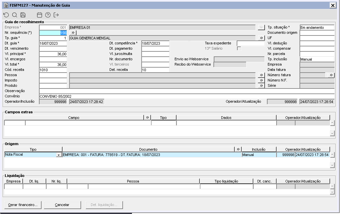The width and height of the screenshot is (340, 214).
Task: Toggle the 13º Salário checkbox
Action: [239, 48]
